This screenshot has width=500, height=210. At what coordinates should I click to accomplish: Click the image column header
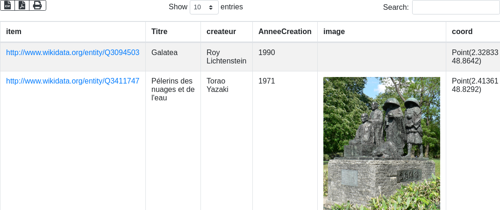[381, 32]
